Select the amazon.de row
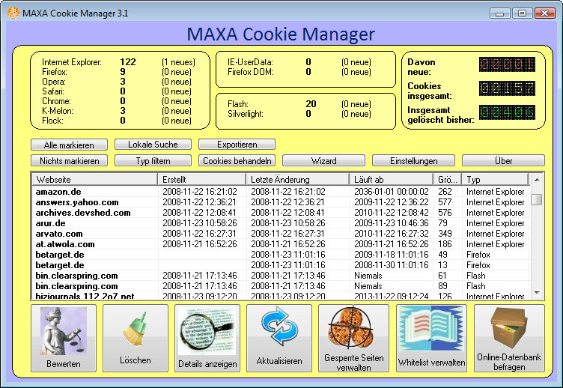Viewport: 563px width, 388px height. tap(281, 192)
